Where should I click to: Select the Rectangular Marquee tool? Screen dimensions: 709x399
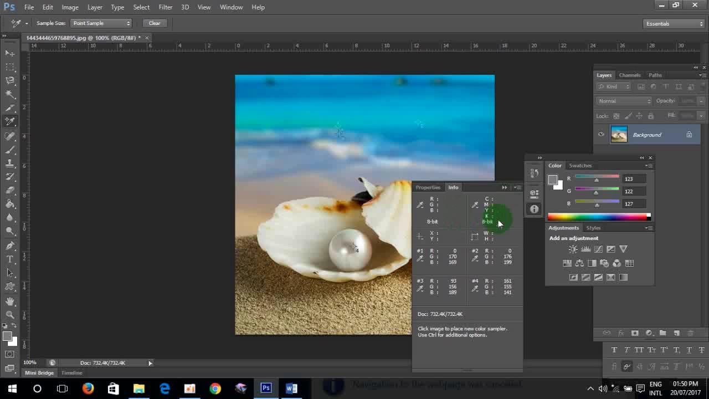point(10,67)
